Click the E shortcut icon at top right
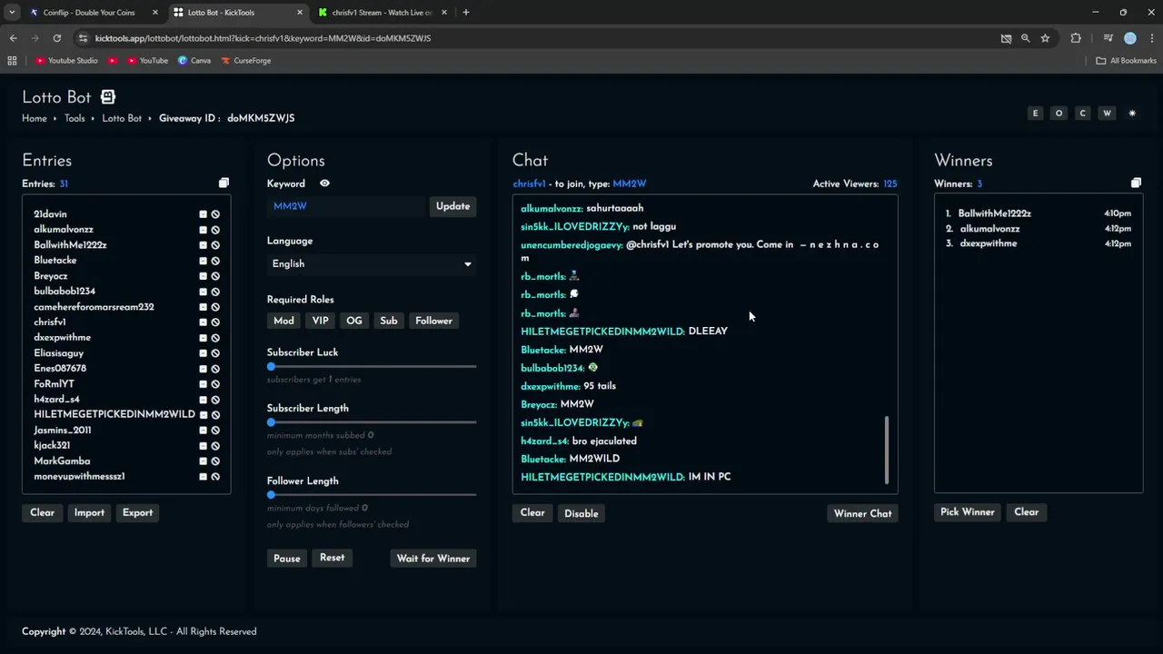1163x654 pixels. pyautogui.click(x=1035, y=114)
